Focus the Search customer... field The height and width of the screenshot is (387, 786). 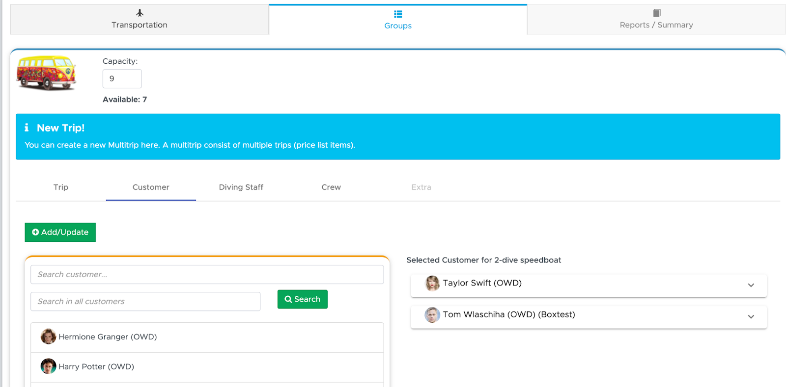pos(207,275)
